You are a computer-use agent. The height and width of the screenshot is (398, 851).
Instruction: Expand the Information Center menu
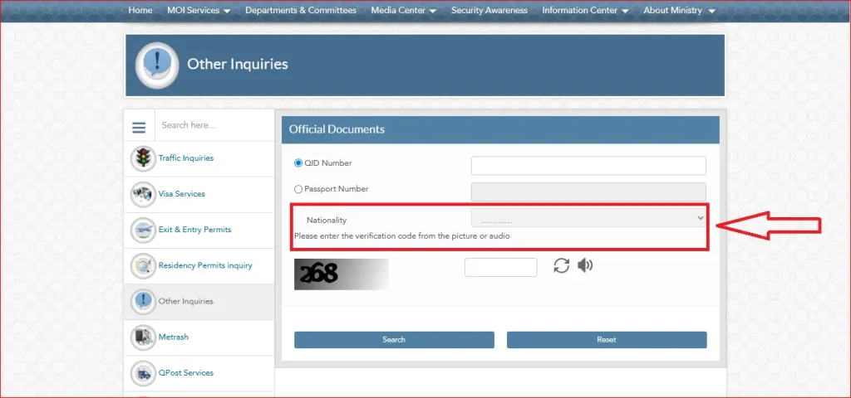[x=585, y=10]
